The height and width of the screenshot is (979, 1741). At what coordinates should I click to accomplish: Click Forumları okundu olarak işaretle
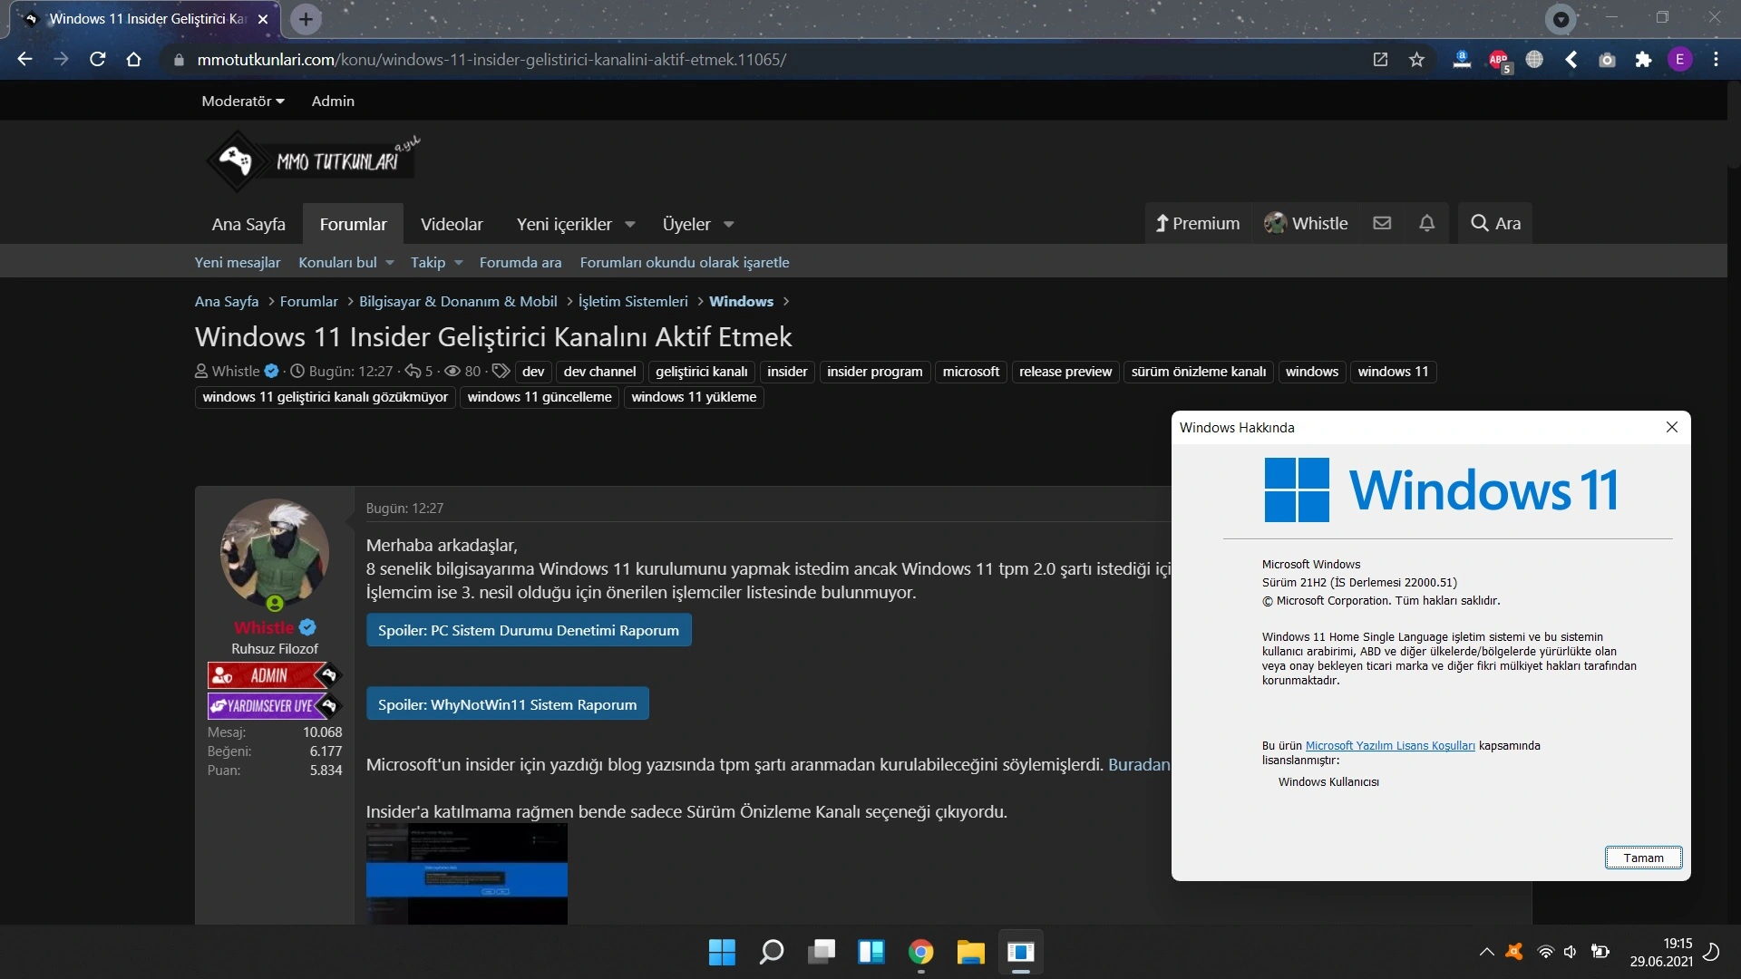coord(685,263)
